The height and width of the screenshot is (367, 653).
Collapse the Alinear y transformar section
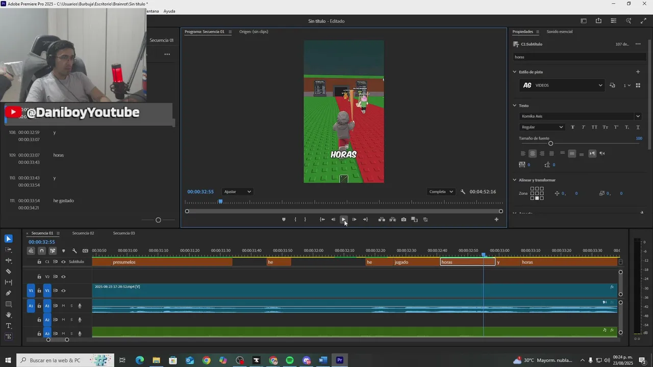pyautogui.click(x=515, y=180)
